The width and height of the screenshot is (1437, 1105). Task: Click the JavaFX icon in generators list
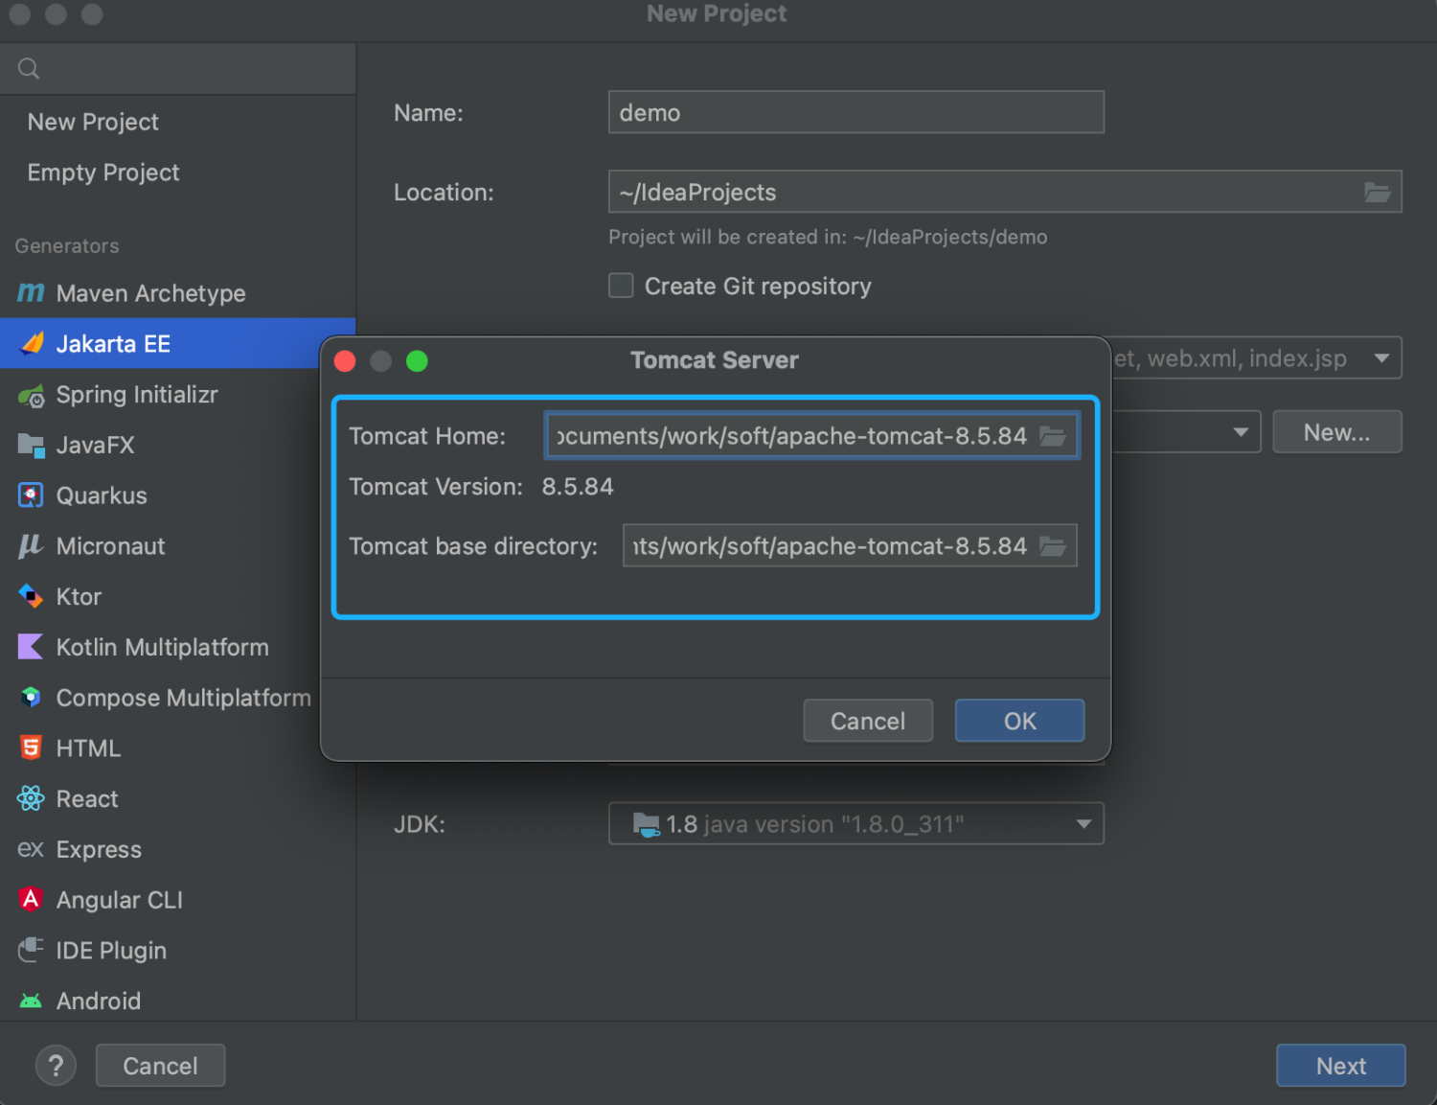pyautogui.click(x=32, y=445)
